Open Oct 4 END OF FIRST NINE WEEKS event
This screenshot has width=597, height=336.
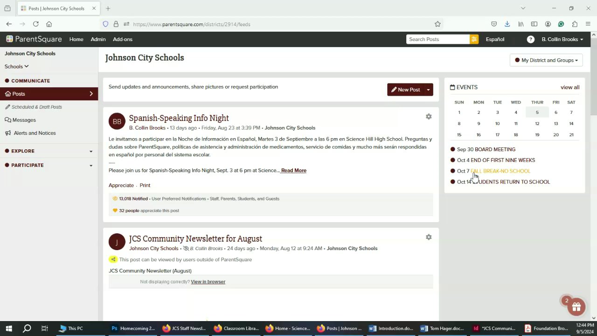pos(496,160)
